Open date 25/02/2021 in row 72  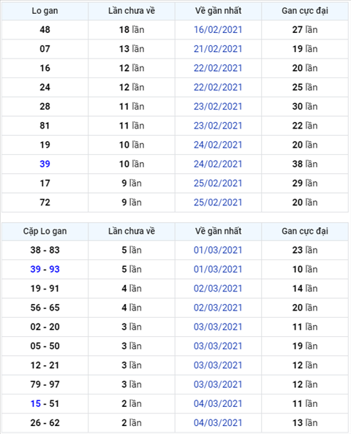[x=218, y=202]
